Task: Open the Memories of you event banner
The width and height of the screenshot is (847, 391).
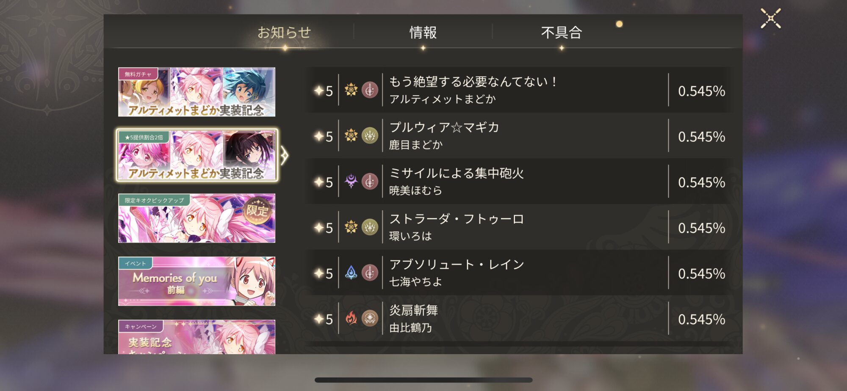Action: [x=197, y=281]
